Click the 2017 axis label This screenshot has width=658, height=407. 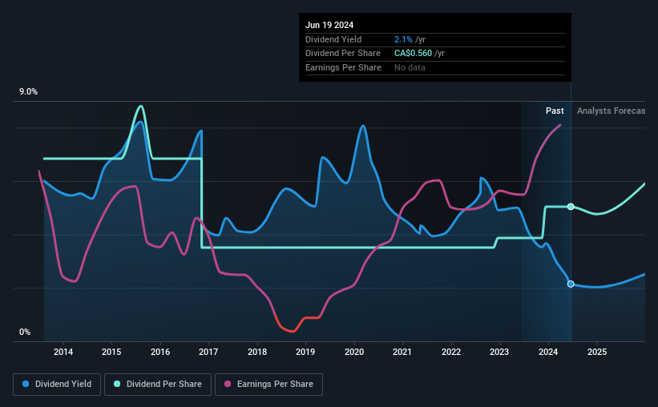[x=208, y=352]
